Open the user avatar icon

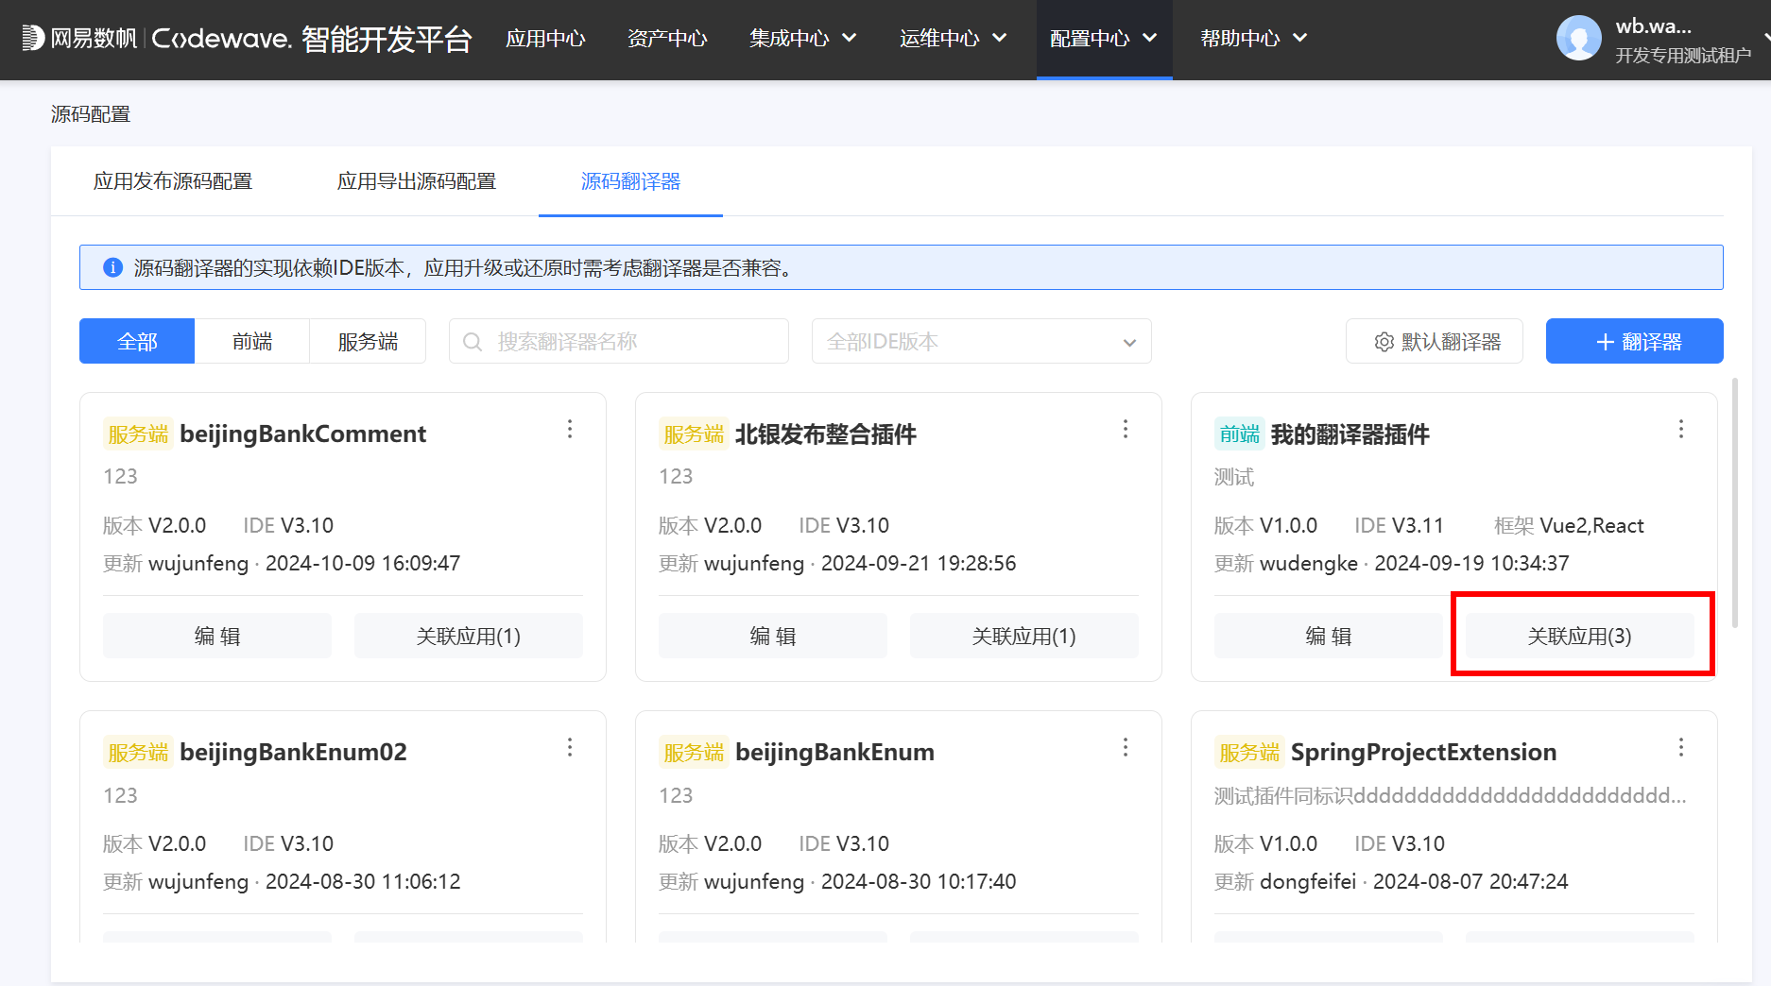1578,39
